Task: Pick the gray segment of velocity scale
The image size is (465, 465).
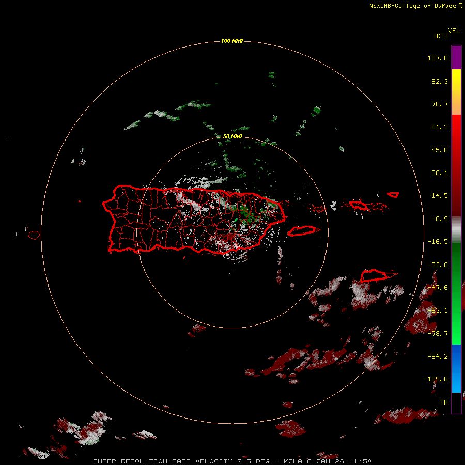Action: coord(456,229)
